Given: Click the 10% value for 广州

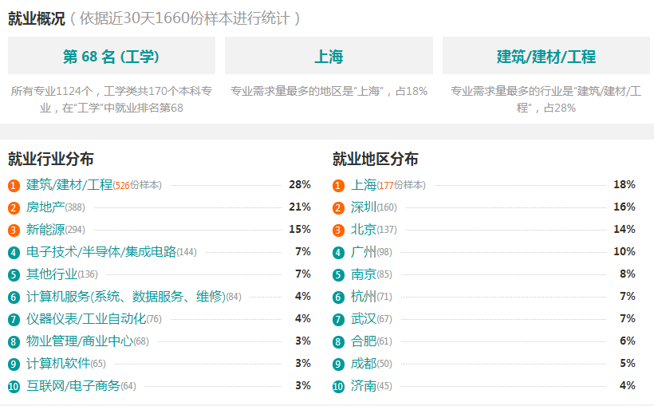Looking at the screenshot, I should (624, 251).
